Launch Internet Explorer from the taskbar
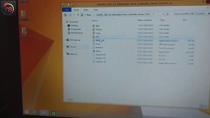Viewport: 210px width, 118px height. point(35,112)
